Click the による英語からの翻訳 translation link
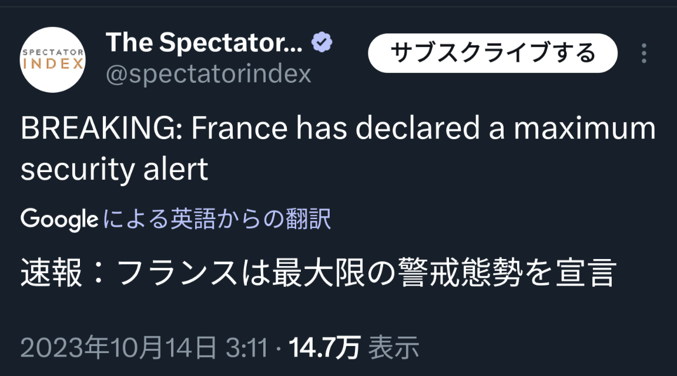The image size is (677, 376). (217, 220)
